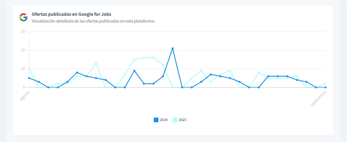347x142 pixels.
Task: Click the 2024 data point at value 8
Action: 77,72
